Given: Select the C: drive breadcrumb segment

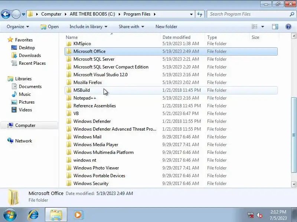Looking at the screenshot, I should 92,14.
